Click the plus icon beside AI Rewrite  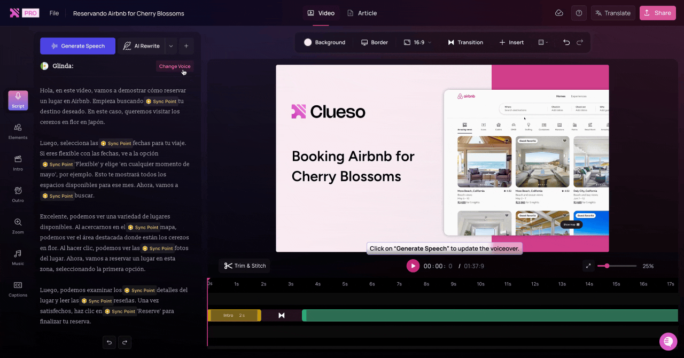(x=186, y=46)
